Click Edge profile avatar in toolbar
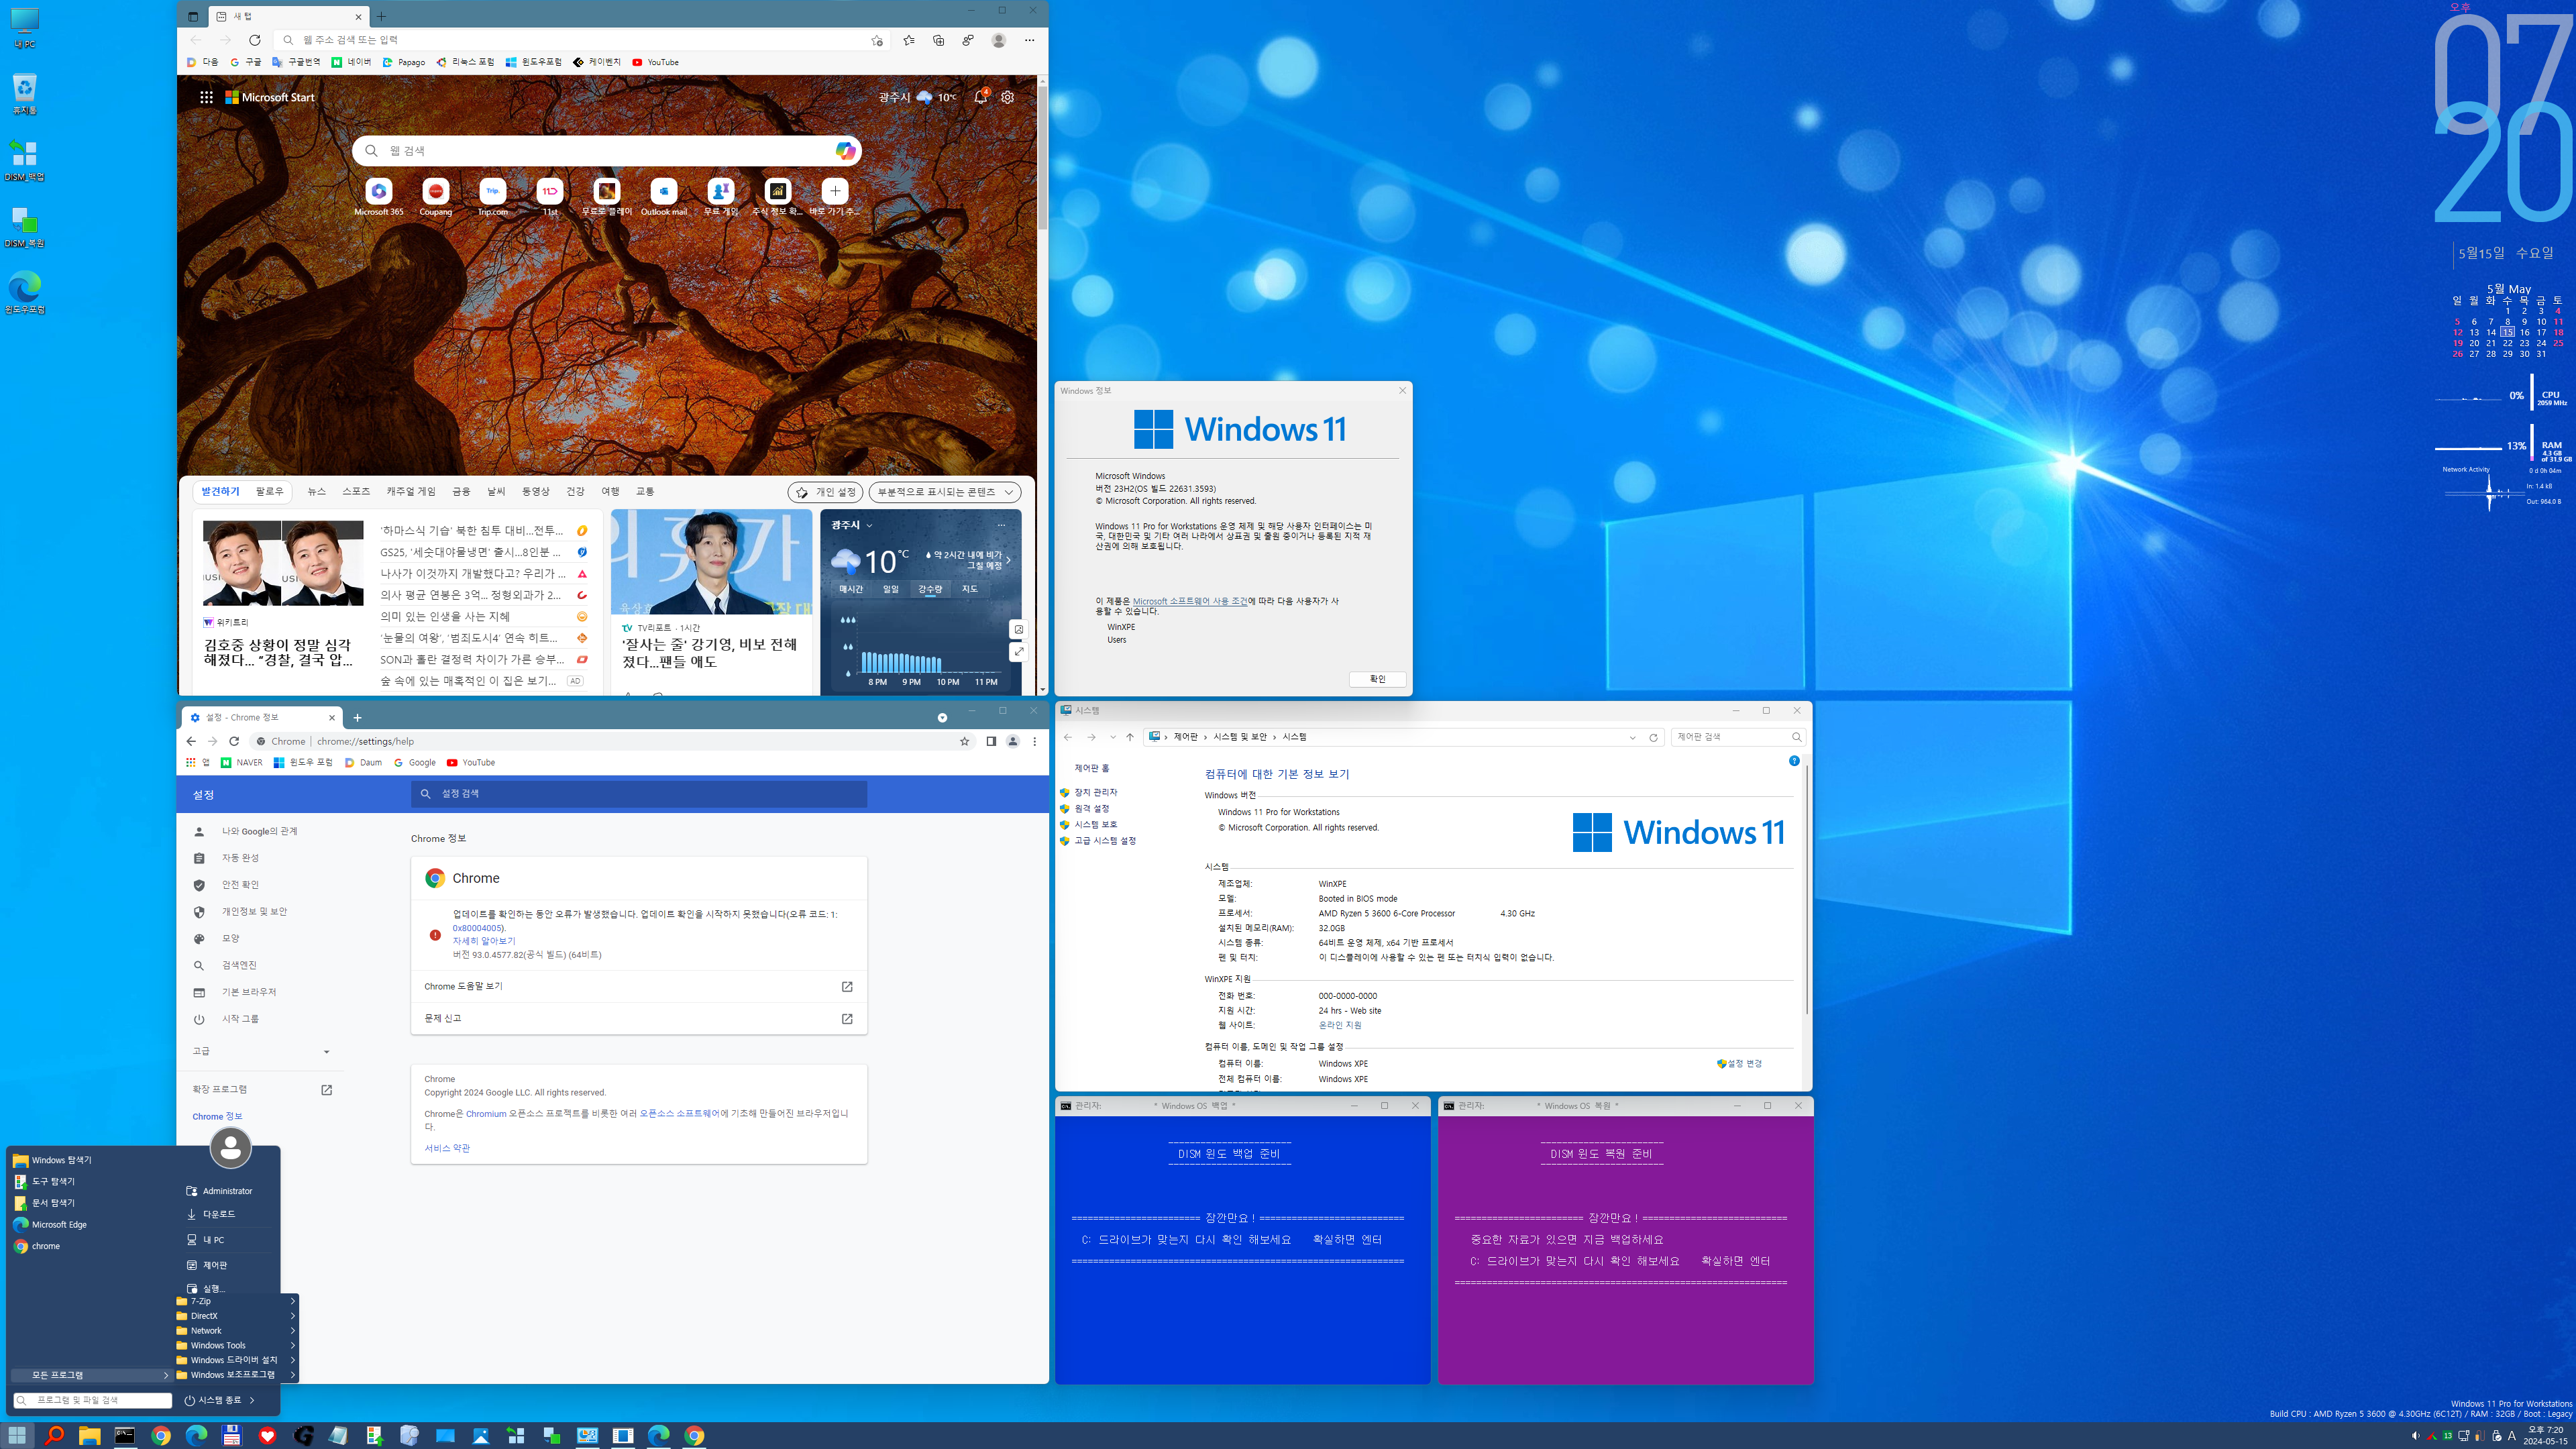 pos(998,40)
